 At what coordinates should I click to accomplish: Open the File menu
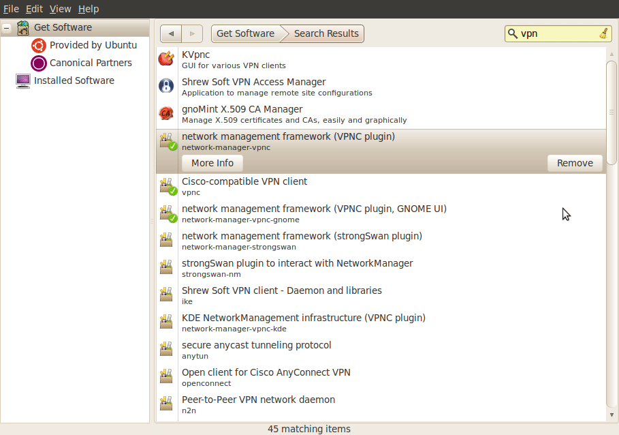(x=11, y=9)
